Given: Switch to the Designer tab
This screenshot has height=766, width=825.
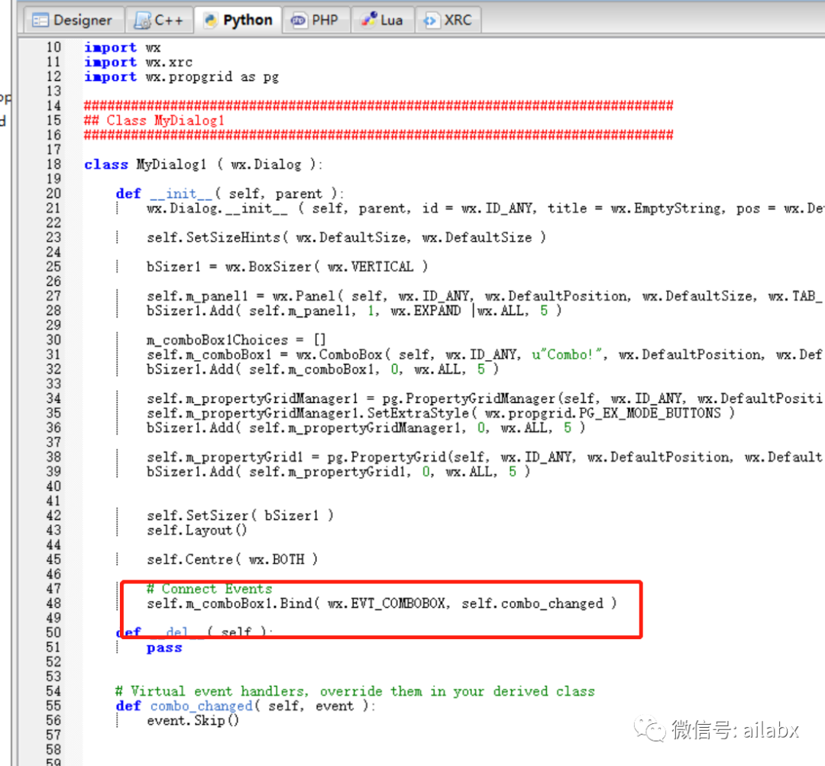Looking at the screenshot, I should [73, 20].
